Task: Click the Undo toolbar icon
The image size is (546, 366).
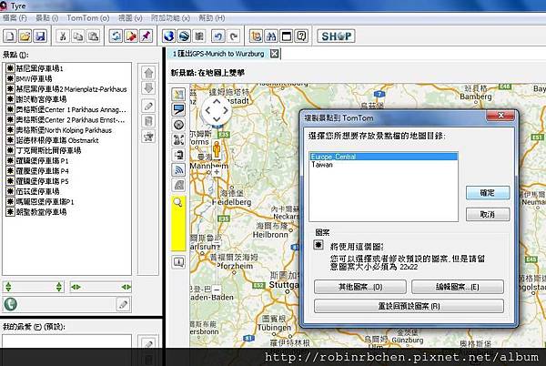Action: 218,36
